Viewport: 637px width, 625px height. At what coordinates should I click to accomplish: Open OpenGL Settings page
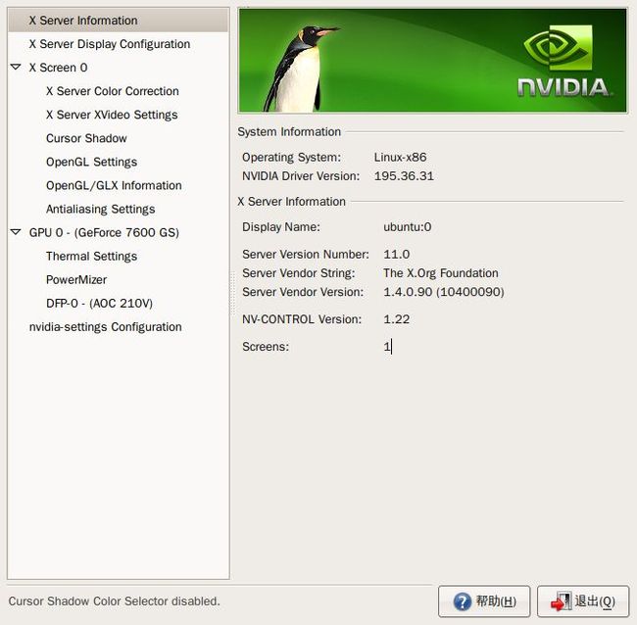[91, 162]
